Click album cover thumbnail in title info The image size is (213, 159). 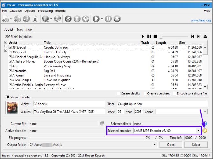pos(12,108)
